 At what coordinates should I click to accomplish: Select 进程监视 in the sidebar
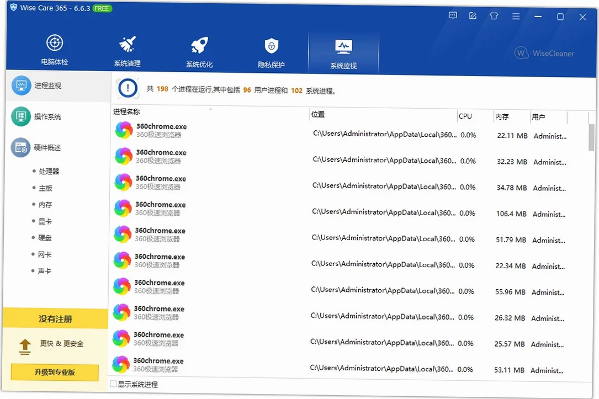[58, 86]
